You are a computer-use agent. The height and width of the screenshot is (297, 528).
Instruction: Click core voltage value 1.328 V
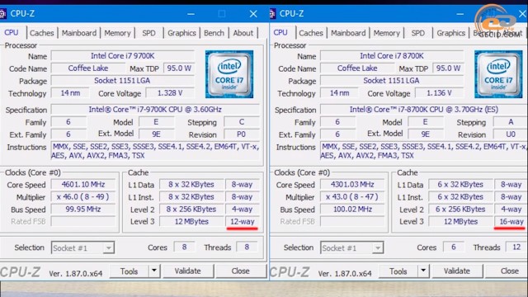[170, 93]
